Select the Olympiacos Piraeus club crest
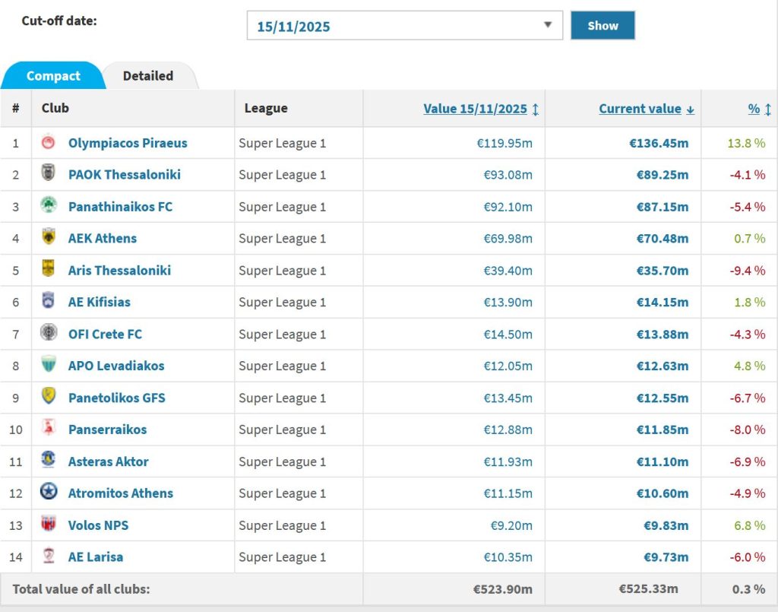778x612 pixels. tap(47, 142)
